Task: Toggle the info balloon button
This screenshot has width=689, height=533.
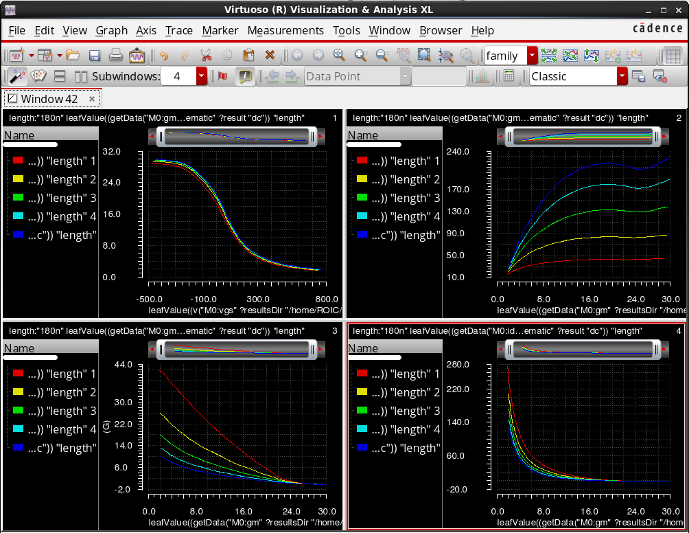Action: click(x=245, y=76)
